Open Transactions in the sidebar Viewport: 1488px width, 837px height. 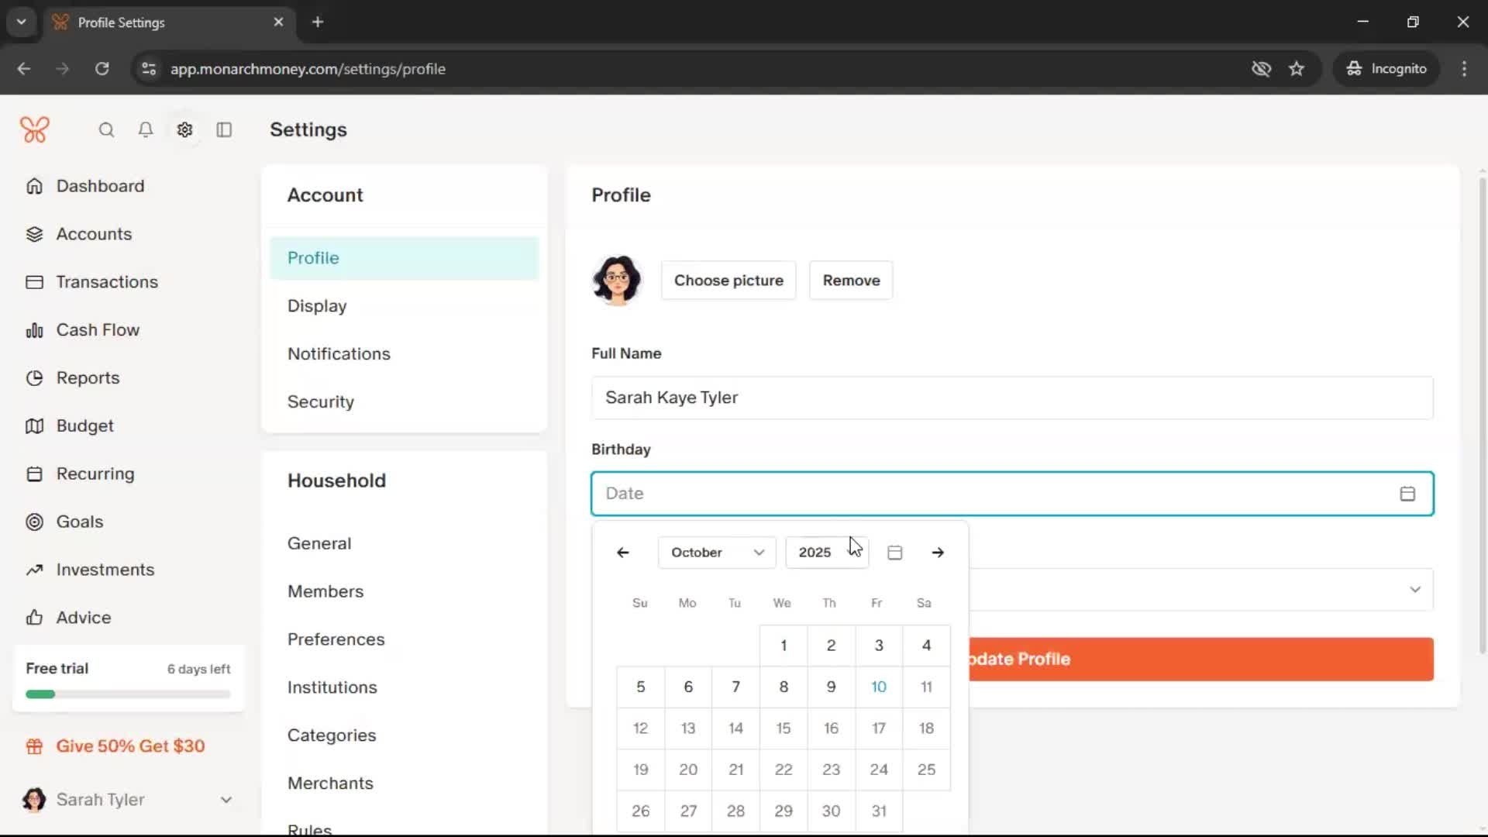[107, 282]
